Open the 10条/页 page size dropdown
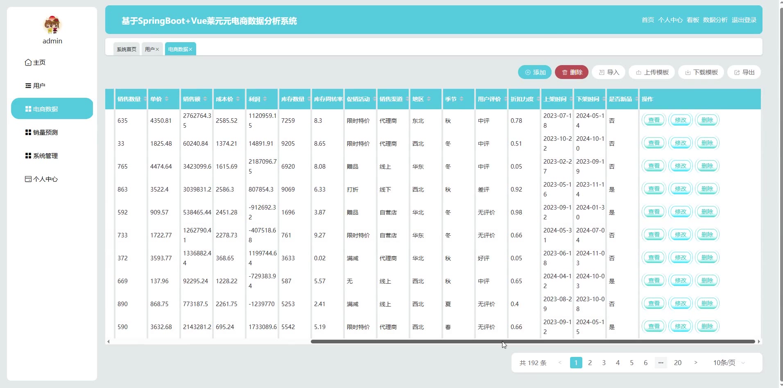This screenshot has height=388, width=783. (x=729, y=363)
